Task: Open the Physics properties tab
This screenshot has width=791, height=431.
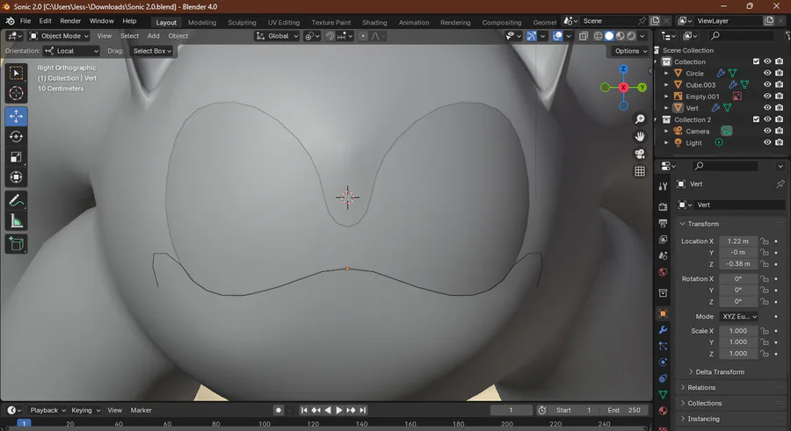Action: click(x=663, y=362)
